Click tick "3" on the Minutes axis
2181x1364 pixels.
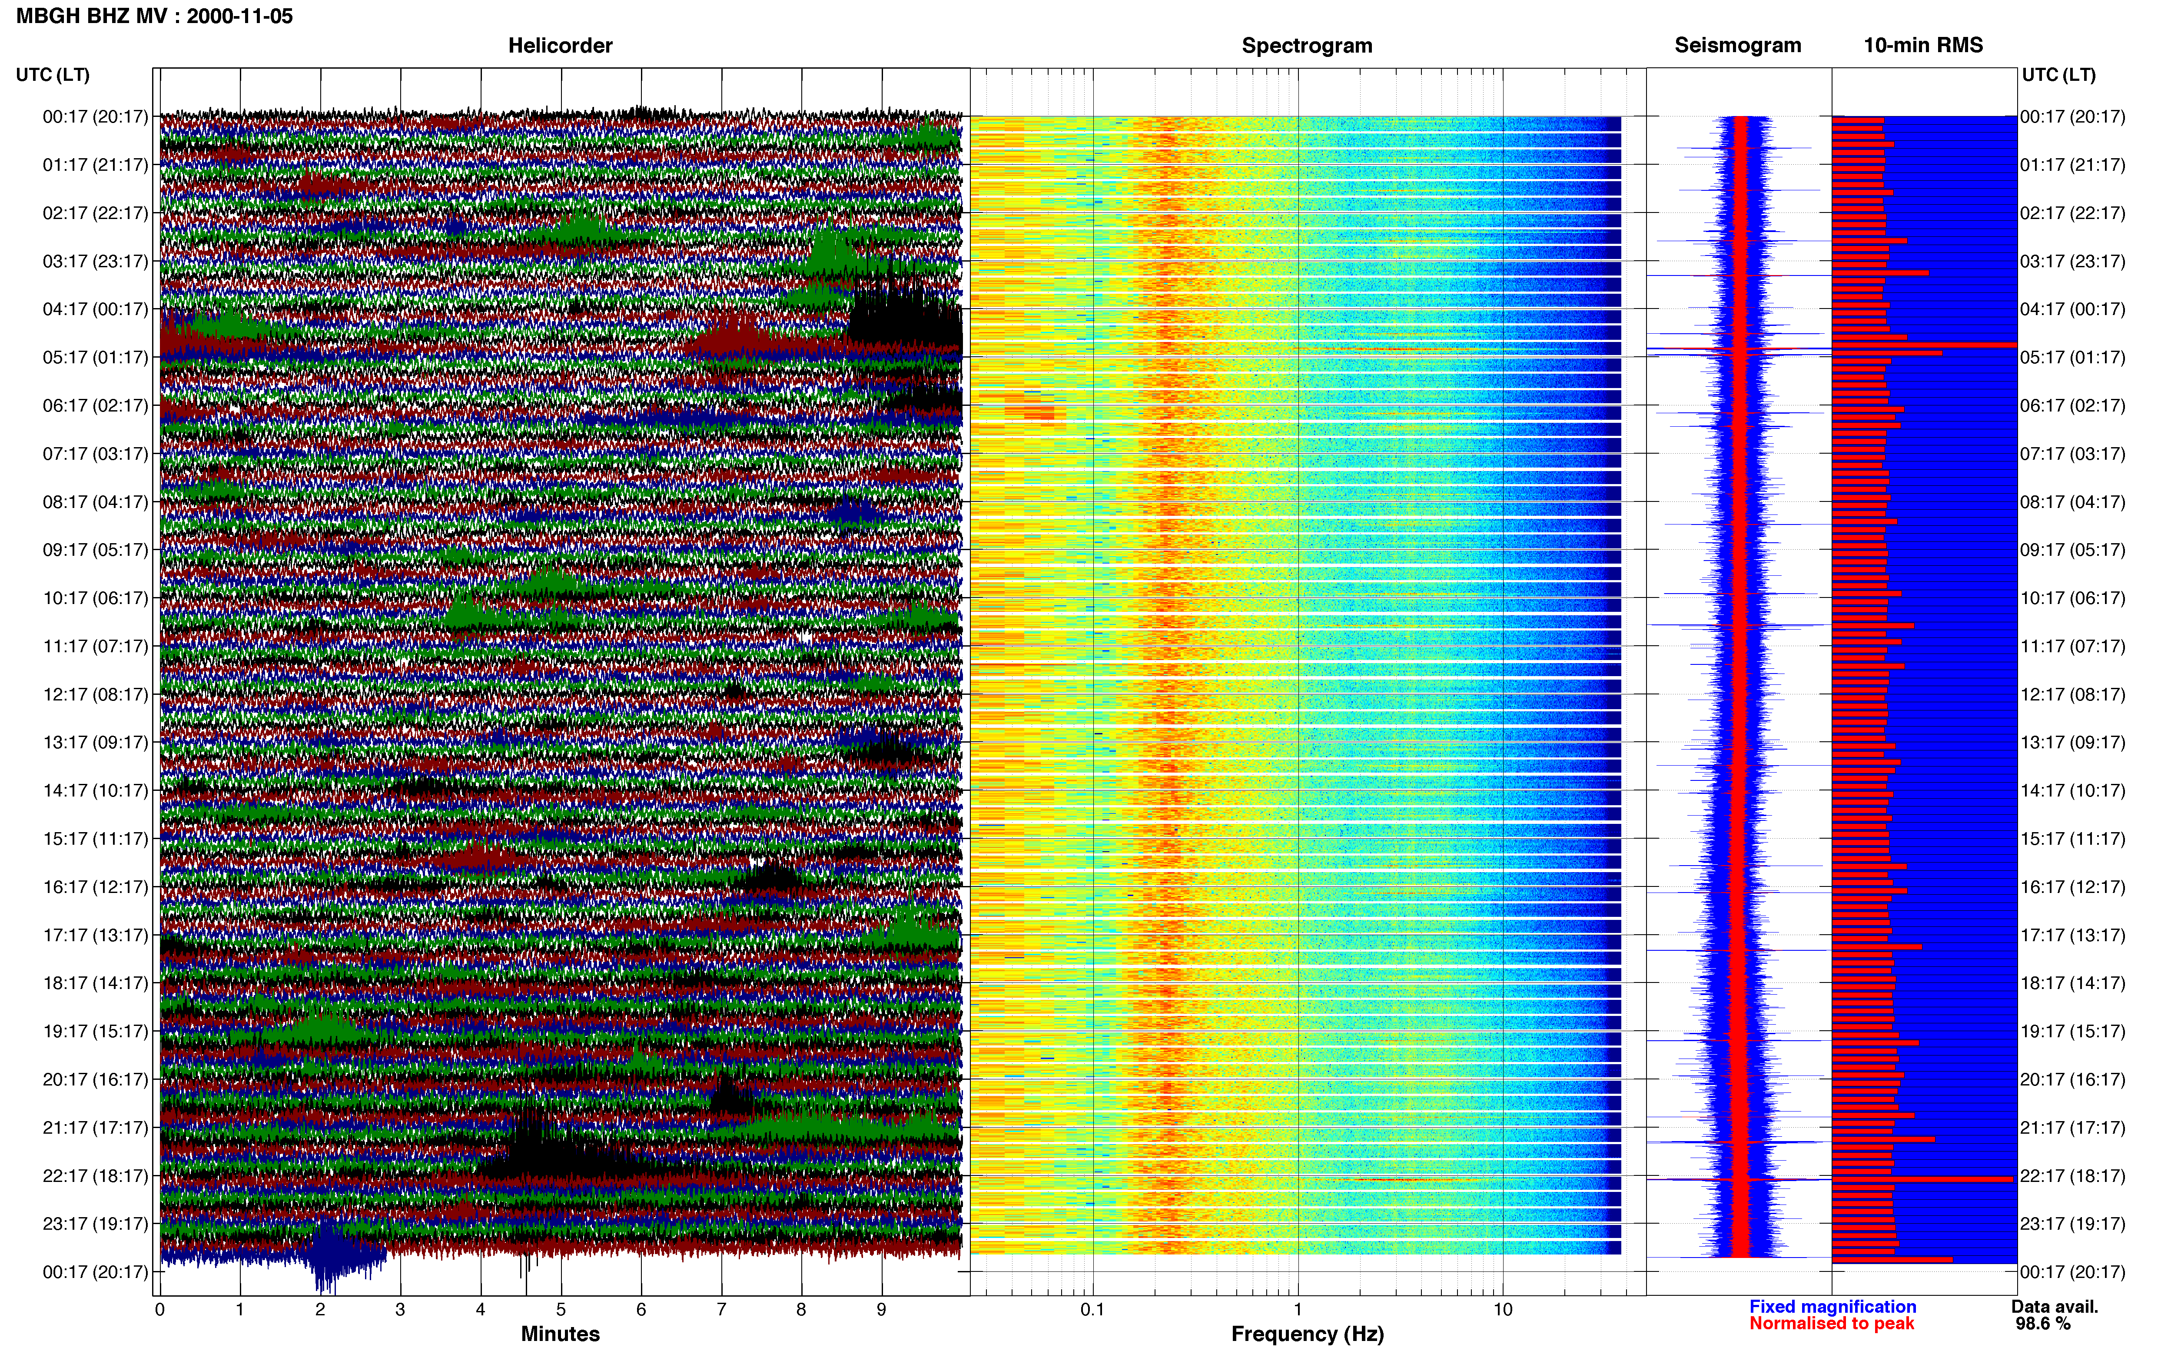(401, 1310)
